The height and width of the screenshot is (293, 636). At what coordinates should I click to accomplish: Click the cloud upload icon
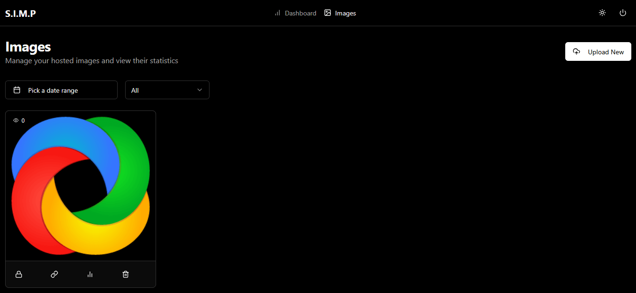click(576, 52)
